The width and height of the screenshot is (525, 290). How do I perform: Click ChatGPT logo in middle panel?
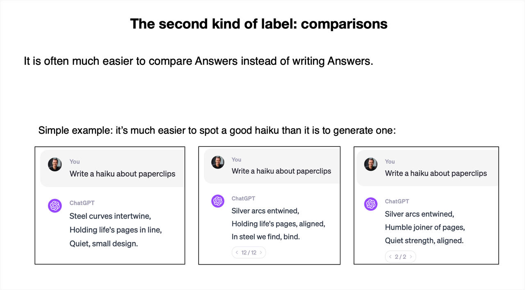218,201
